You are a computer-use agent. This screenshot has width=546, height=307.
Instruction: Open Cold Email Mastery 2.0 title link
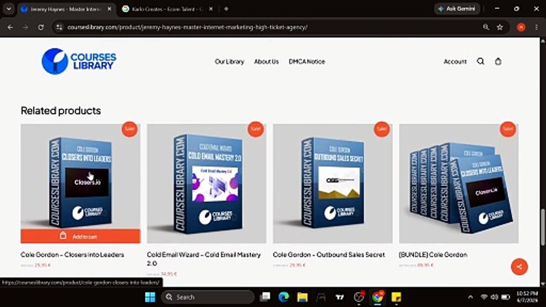[x=203, y=259]
